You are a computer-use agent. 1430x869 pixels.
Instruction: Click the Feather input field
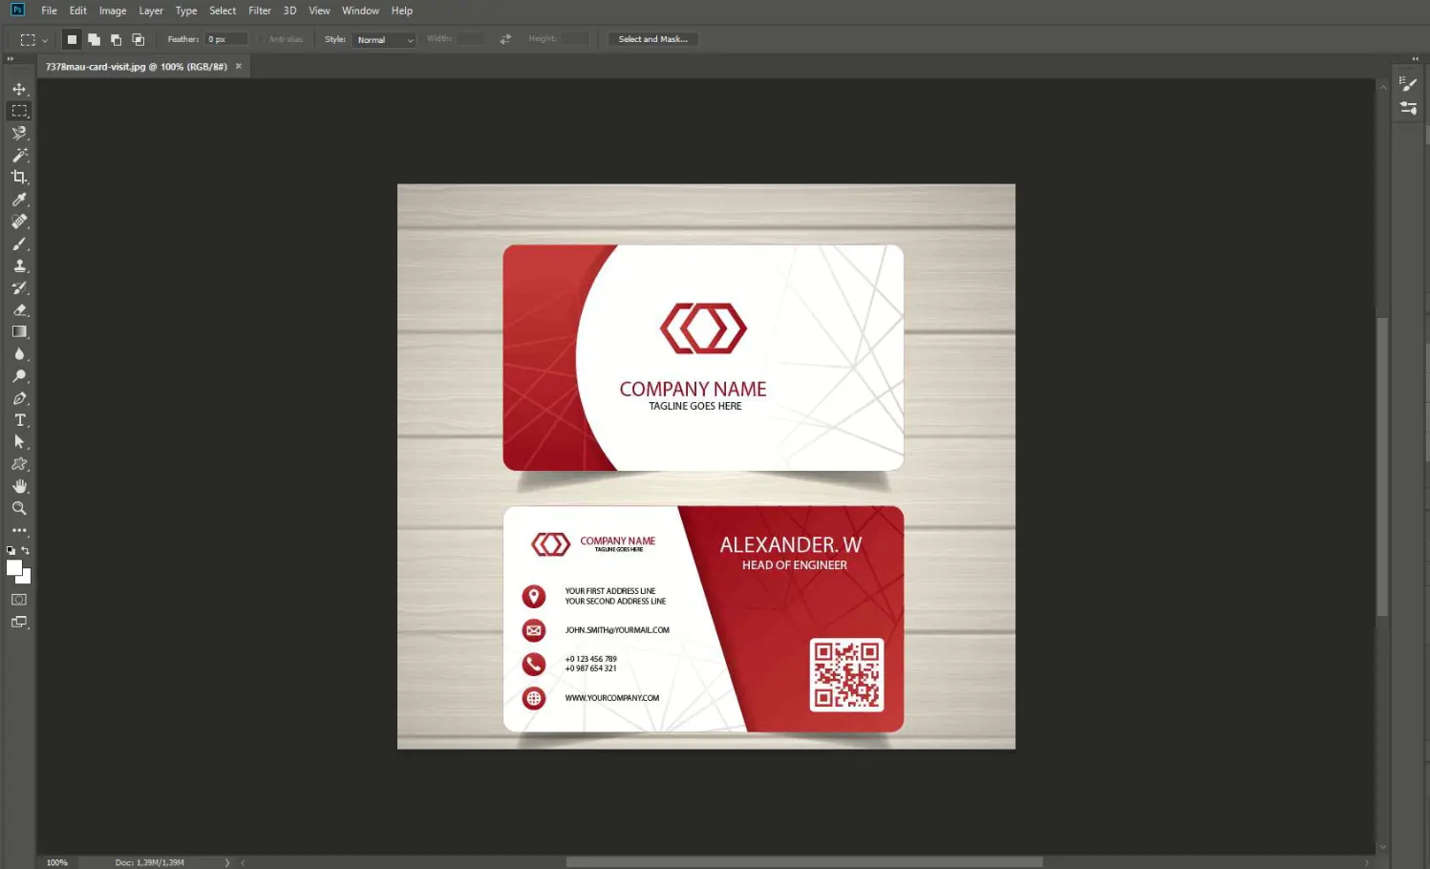[226, 39]
